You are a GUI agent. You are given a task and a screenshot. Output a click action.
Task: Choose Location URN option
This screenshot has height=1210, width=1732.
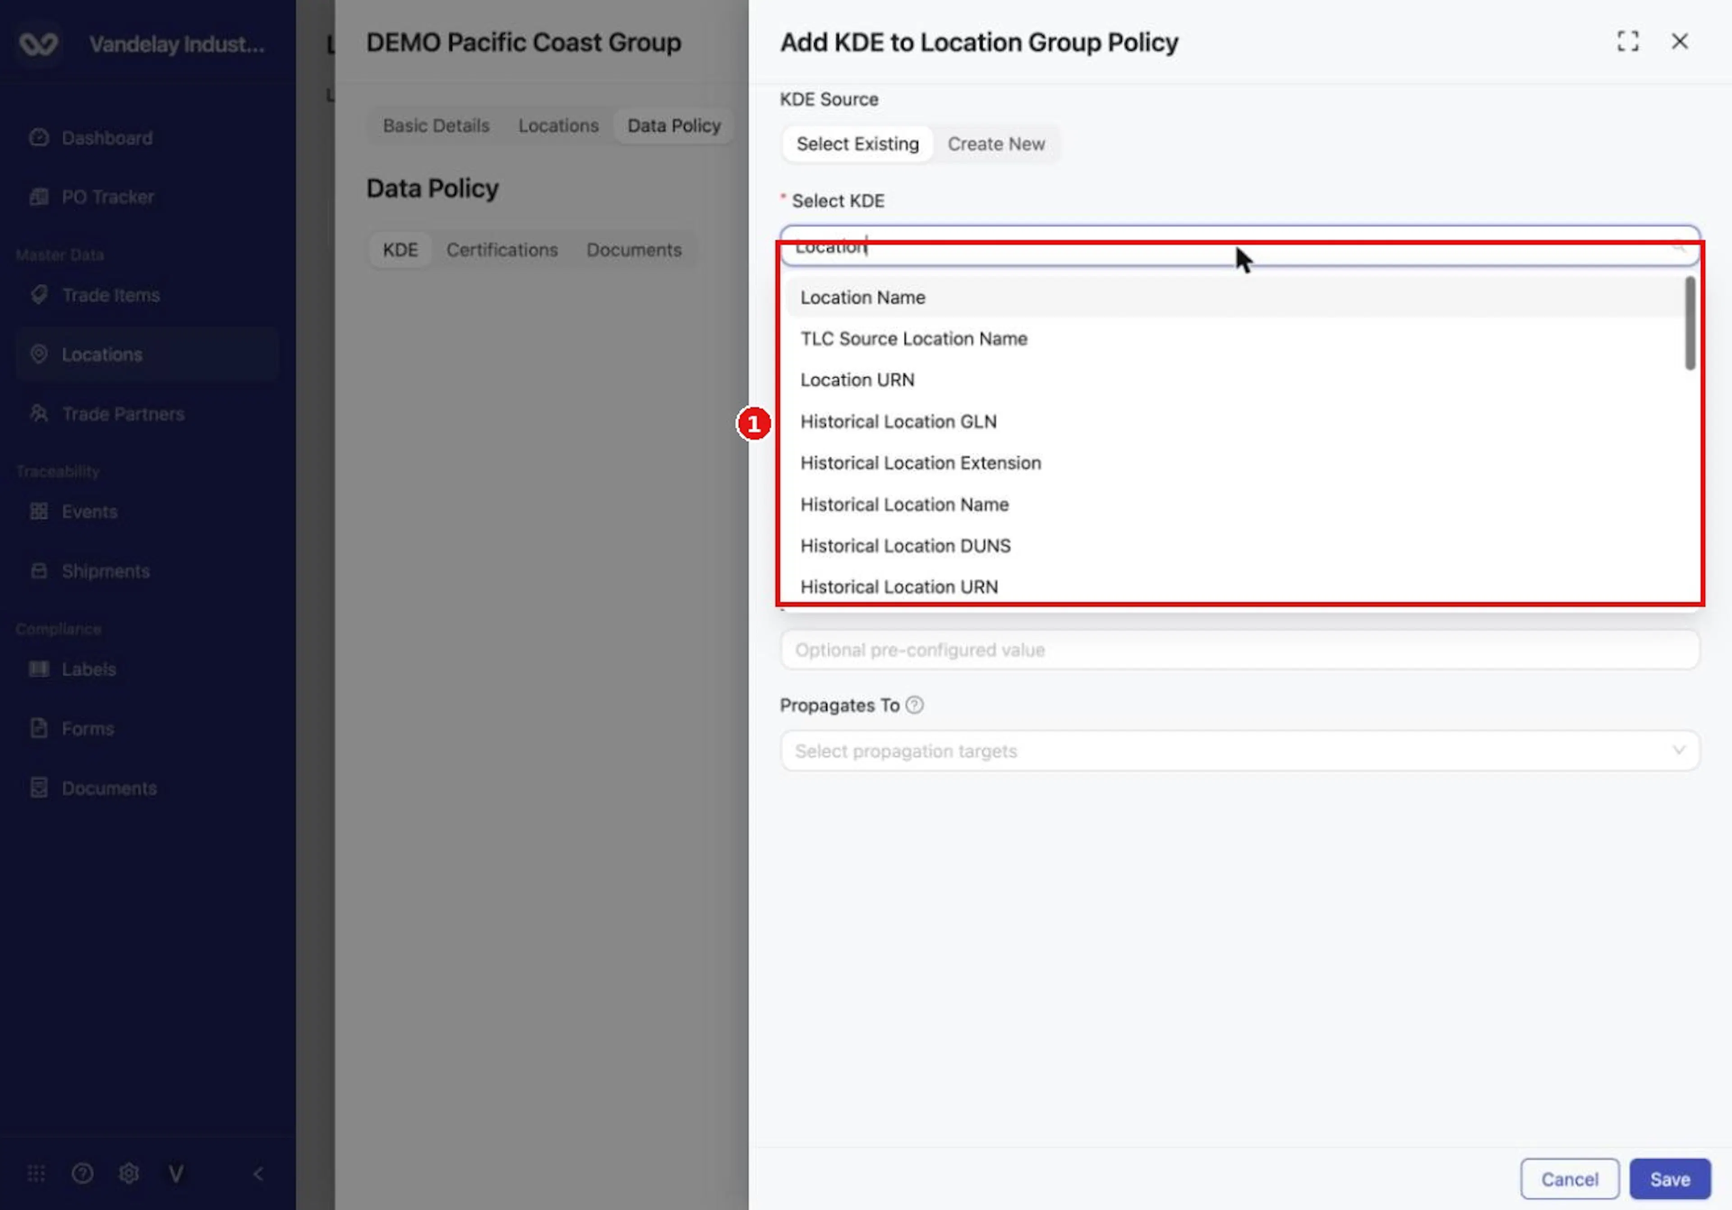pyautogui.click(x=1236, y=379)
